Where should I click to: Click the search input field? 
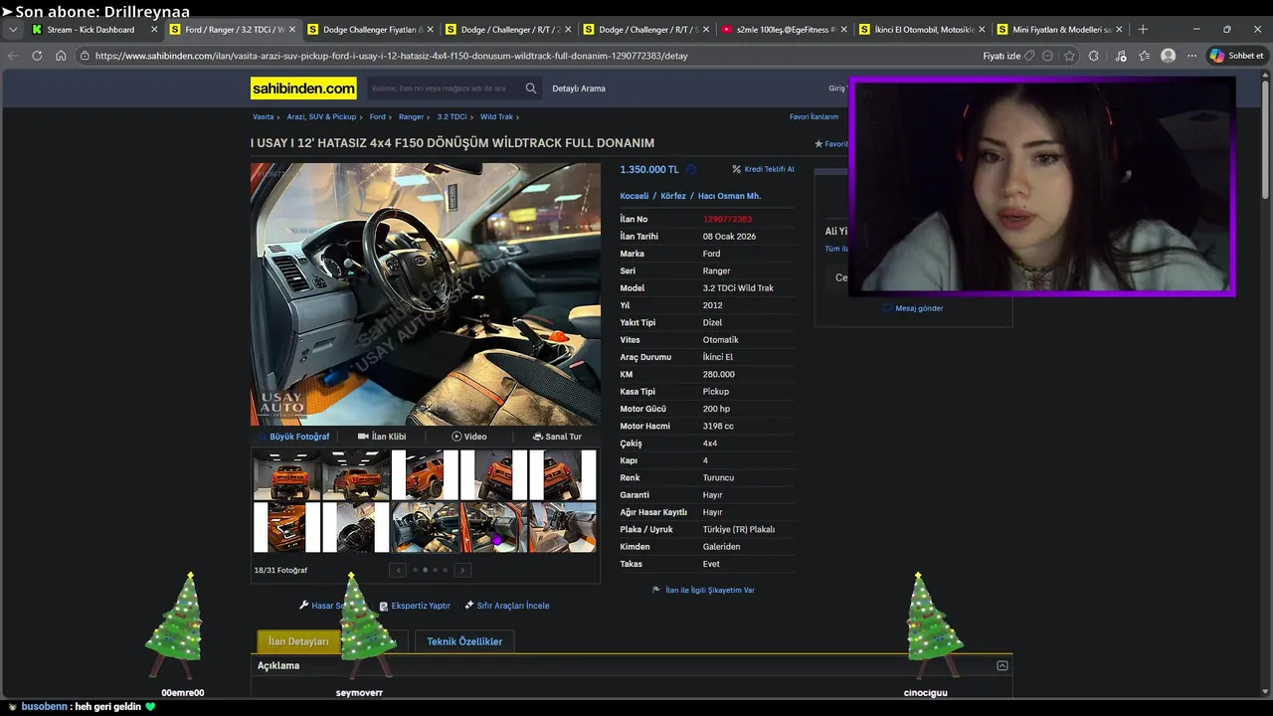(445, 89)
